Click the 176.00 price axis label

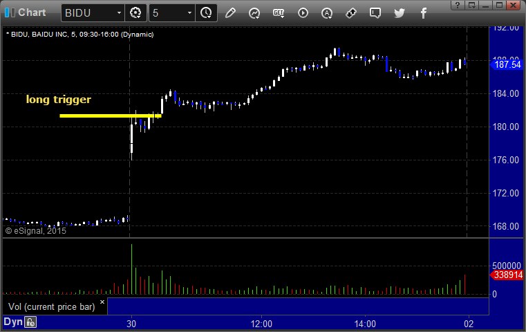pos(505,160)
